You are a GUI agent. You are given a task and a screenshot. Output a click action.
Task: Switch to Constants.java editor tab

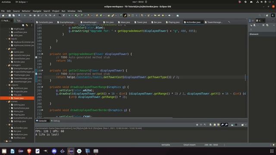point(44,22)
